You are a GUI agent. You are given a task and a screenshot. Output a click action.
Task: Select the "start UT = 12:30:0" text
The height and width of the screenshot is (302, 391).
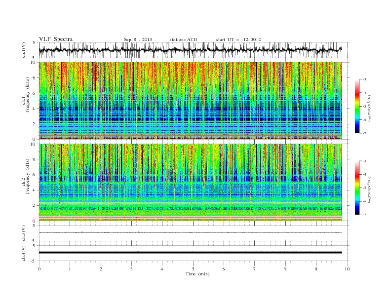point(238,39)
